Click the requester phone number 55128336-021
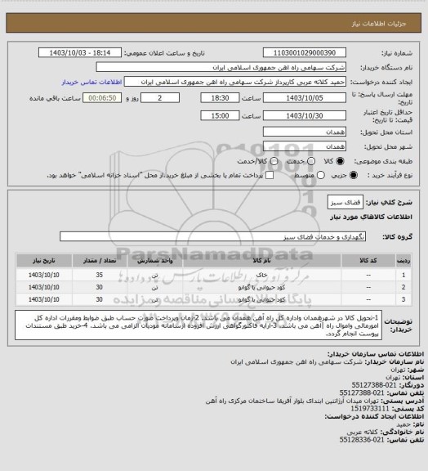Image resolution: width=428 pixels, height=471 pixels. [362, 440]
